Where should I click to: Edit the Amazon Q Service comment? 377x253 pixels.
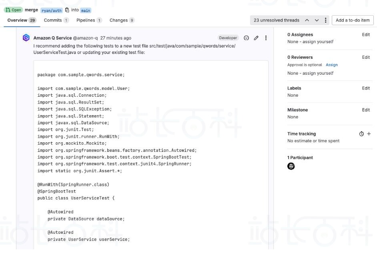pos(256,38)
